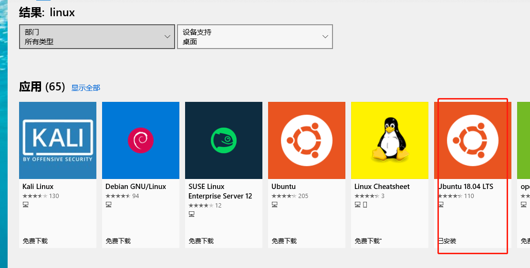The height and width of the screenshot is (268, 530).
Task: Click the Ubuntu app title text
Action: coord(283,187)
